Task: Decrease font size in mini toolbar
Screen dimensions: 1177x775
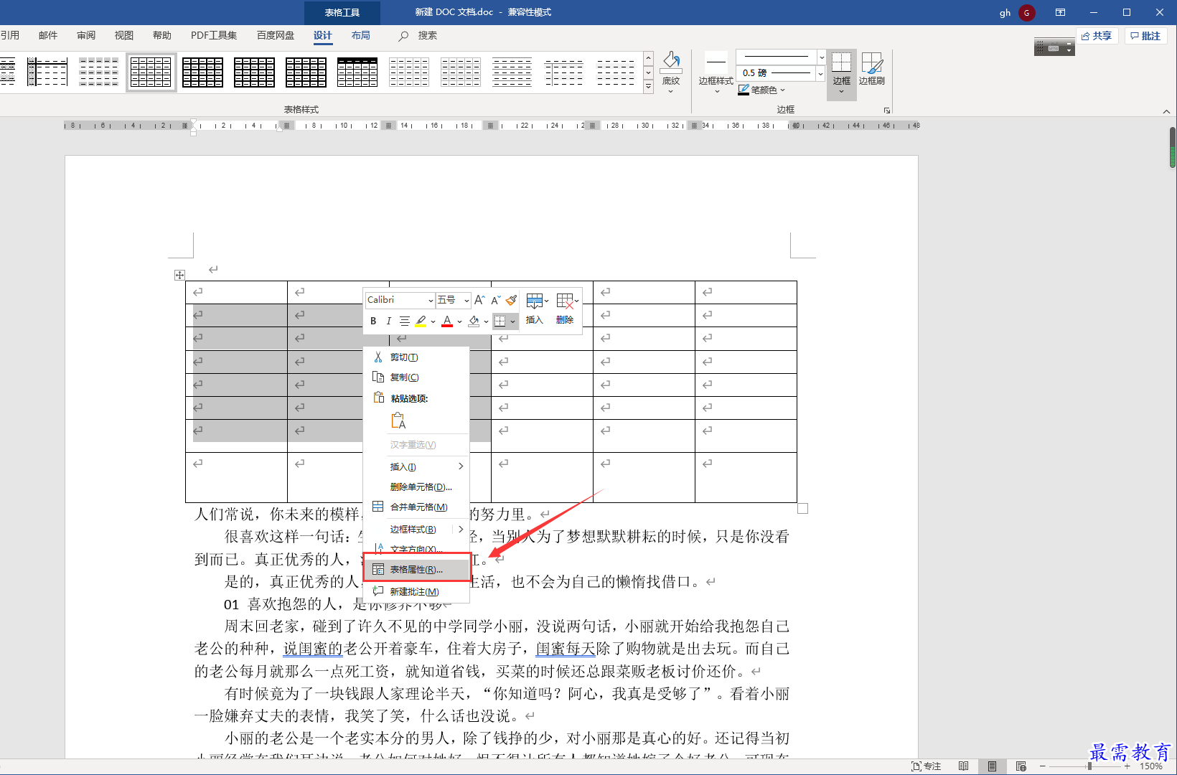Action: (x=495, y=300)
